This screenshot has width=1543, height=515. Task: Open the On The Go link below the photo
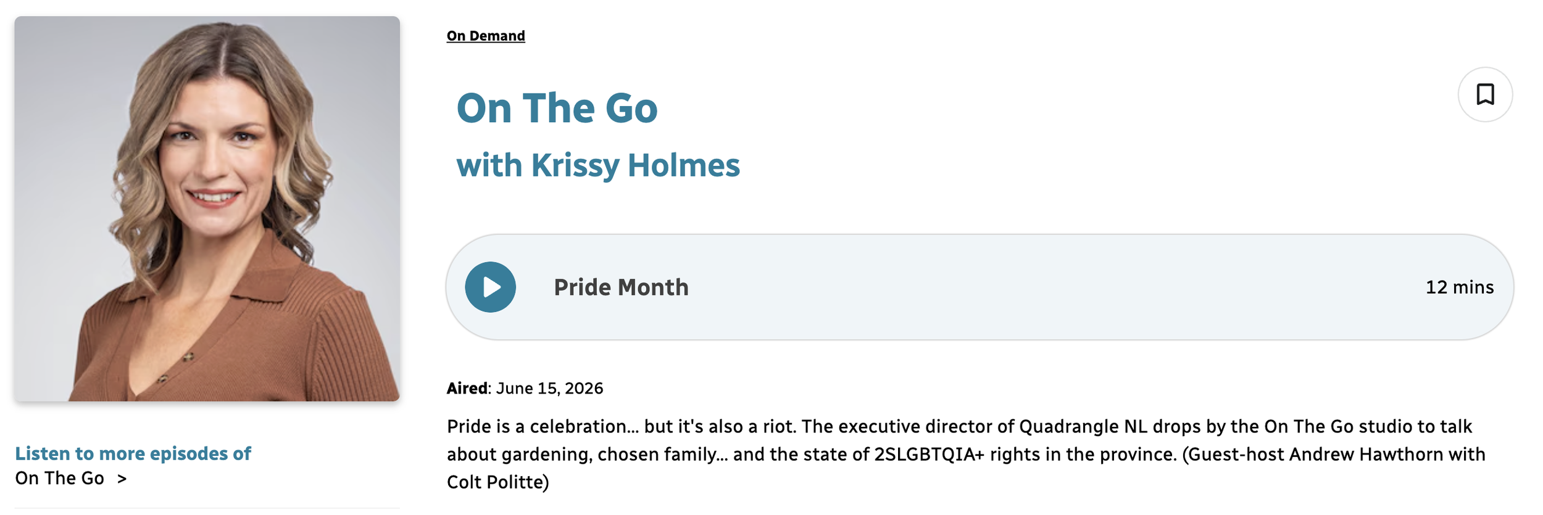(x=60, y=478)
